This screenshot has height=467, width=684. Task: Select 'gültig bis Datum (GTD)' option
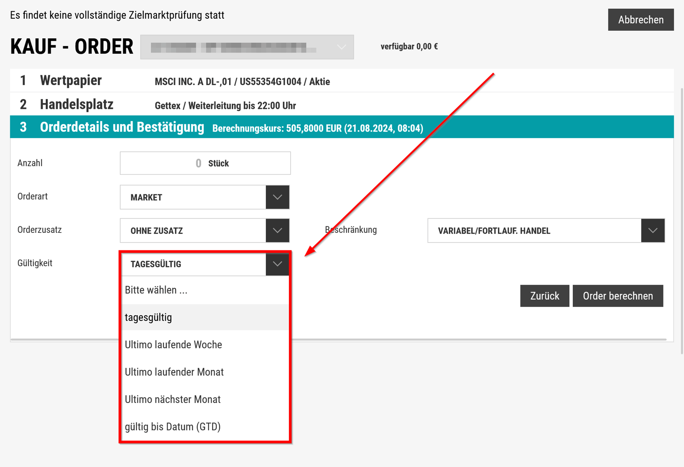173,427
